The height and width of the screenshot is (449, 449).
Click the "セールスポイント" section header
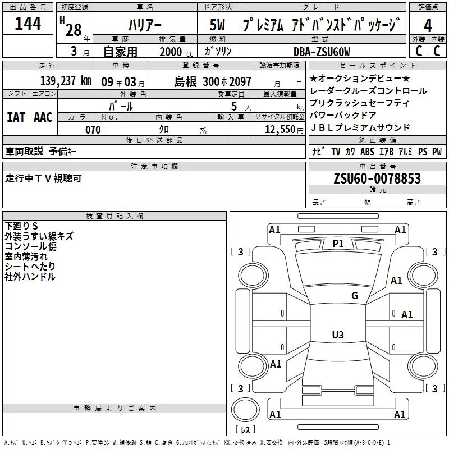[x=377, y=65]
